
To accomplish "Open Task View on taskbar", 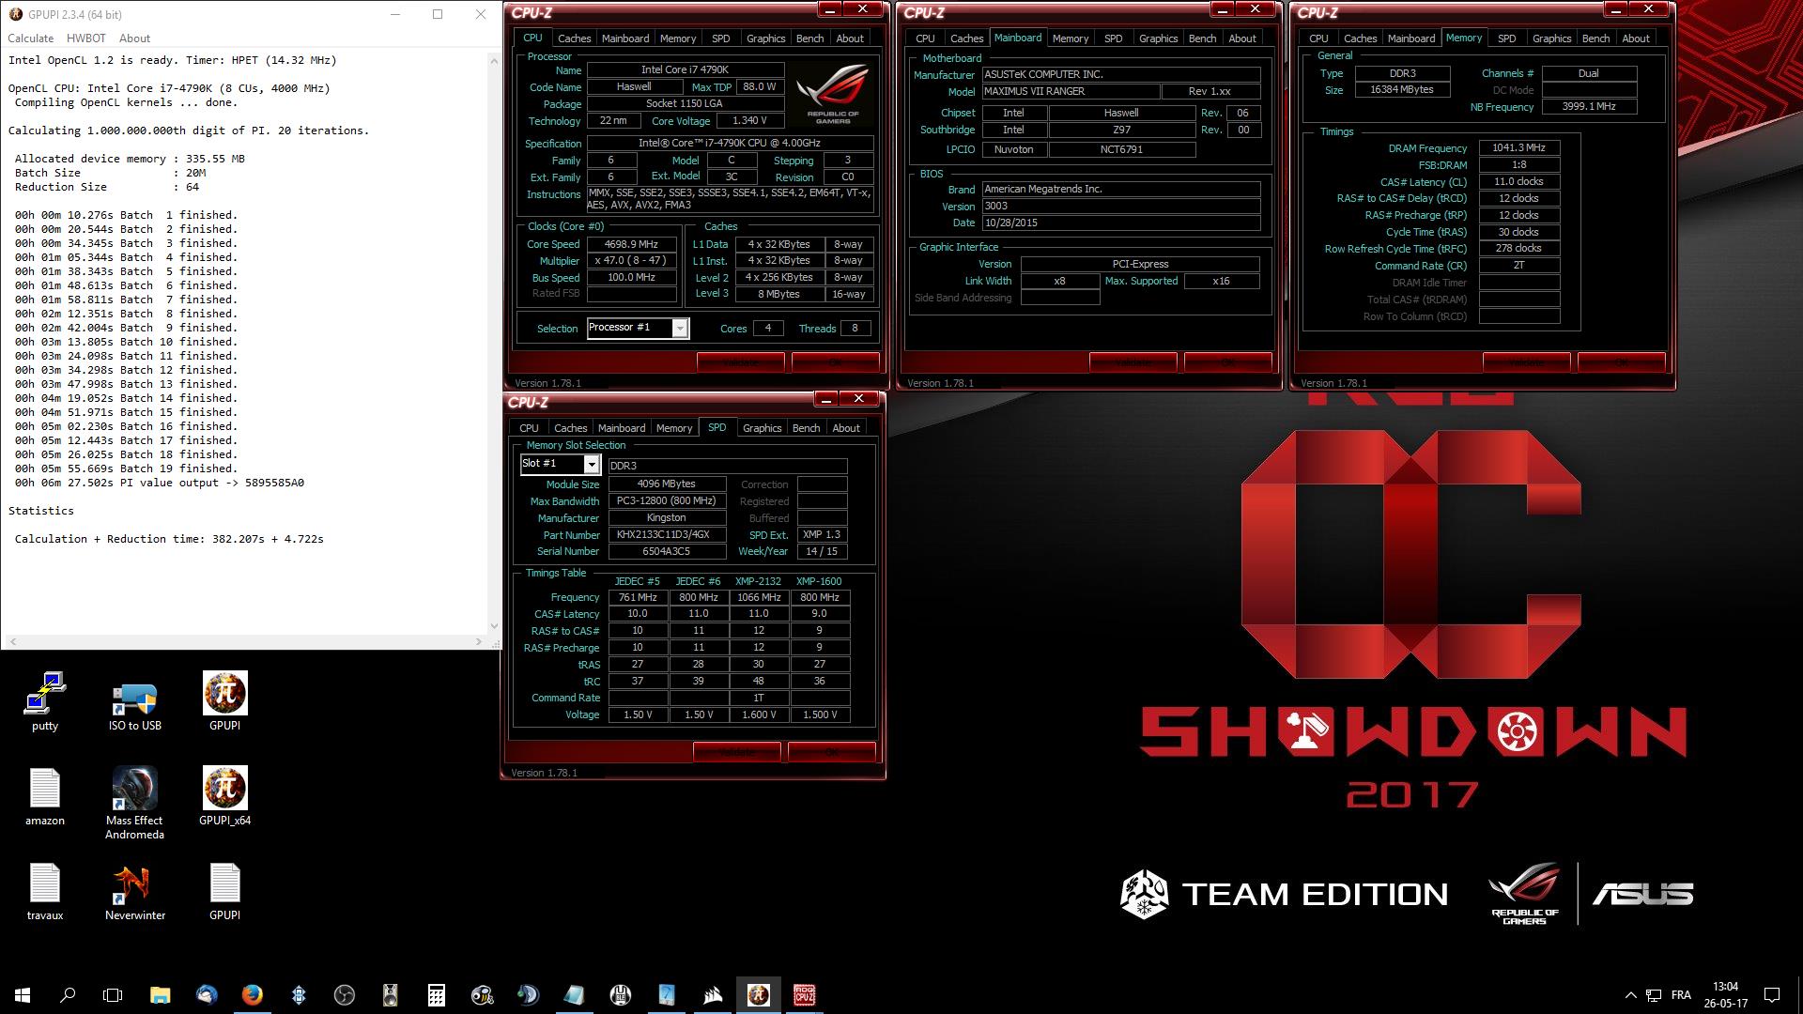I will (x=113, y=994).
